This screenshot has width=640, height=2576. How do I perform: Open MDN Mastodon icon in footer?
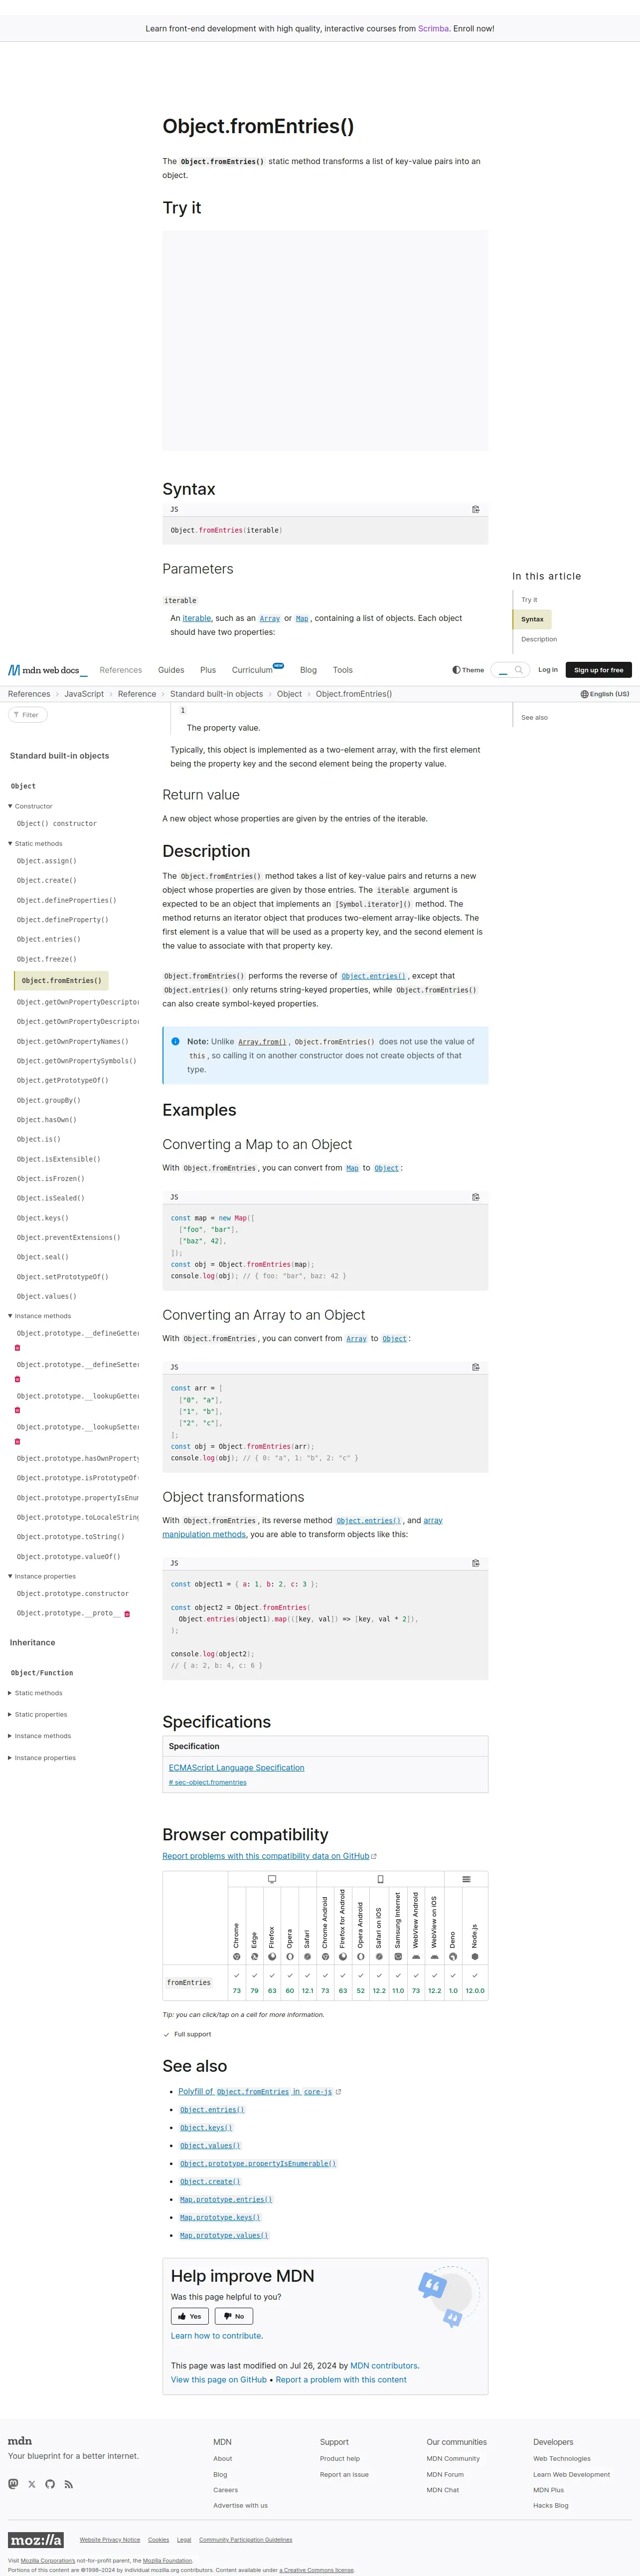(13, 2484)
